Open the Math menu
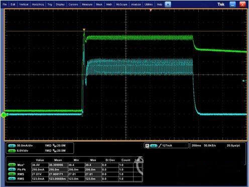Viewport: 249px width, 187px height. tap(109, 5)
